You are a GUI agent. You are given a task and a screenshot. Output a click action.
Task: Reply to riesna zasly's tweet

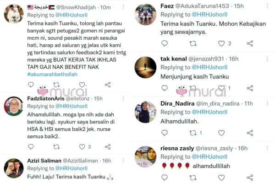pyautogui.click(x=165, y=178)
